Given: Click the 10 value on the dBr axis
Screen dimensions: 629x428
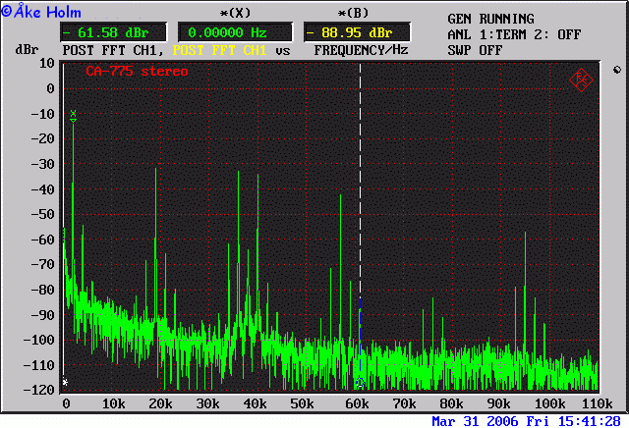Looking at the screenshot, I should [x=46, y=64].
